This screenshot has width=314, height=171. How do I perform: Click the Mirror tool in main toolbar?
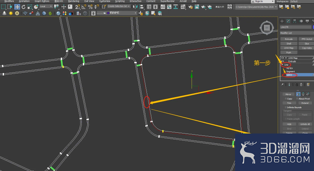[135, 7]
